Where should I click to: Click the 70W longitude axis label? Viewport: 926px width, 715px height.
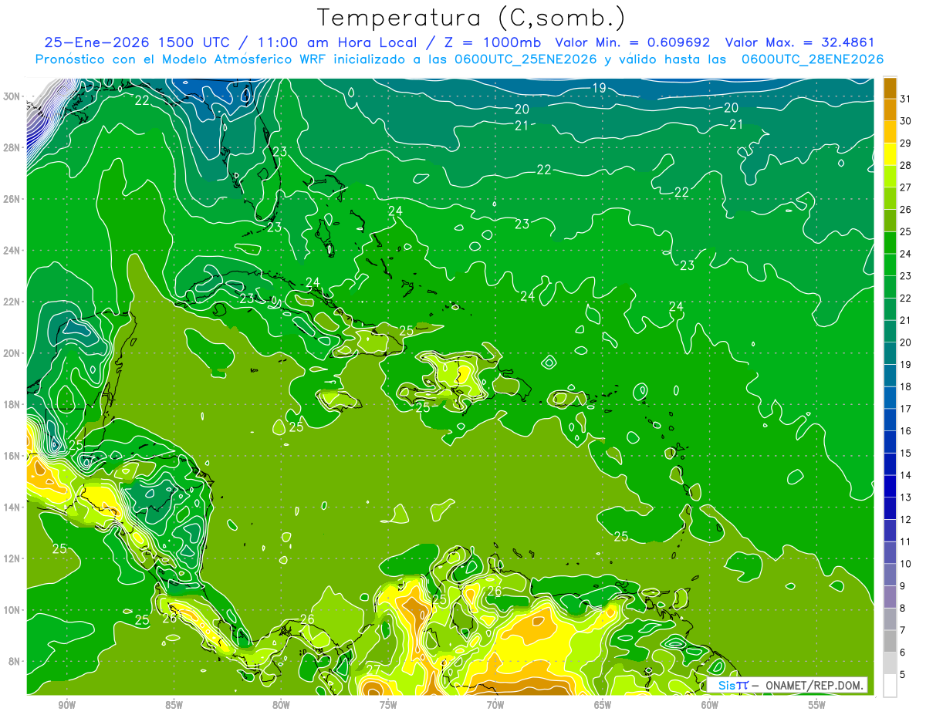[495, 705]
